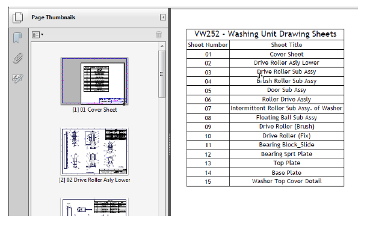
Task: Select the 01 Cover Sheet thumbnail
Action: click(x=94, y=81)
